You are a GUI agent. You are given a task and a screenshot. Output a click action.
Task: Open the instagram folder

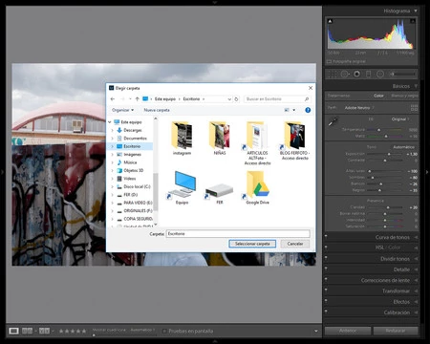click(x=182, y=139)
